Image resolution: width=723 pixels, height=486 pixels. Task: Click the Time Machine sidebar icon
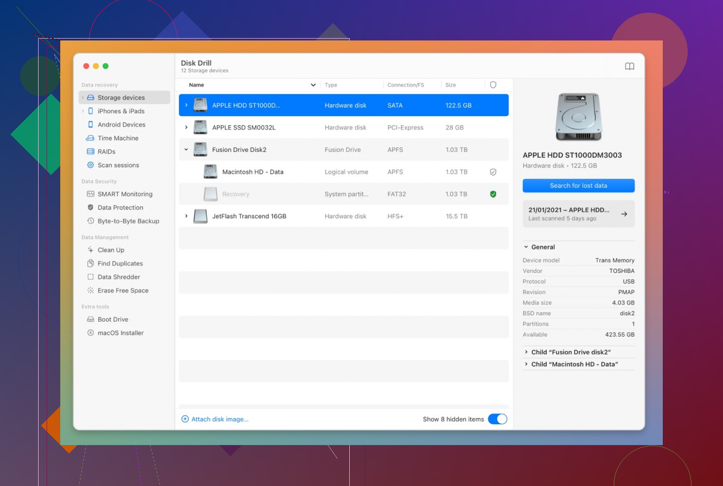(90, 138)
